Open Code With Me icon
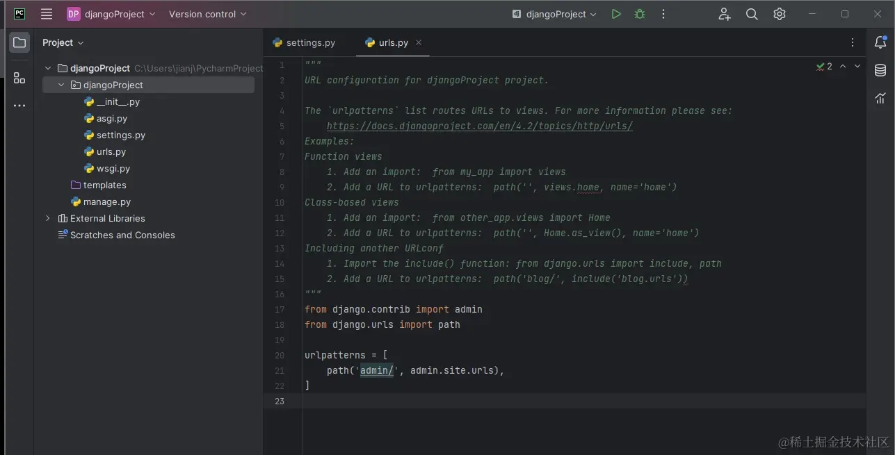Image resolution: width=895 pixels, height=455 pixels. point(725,14)
